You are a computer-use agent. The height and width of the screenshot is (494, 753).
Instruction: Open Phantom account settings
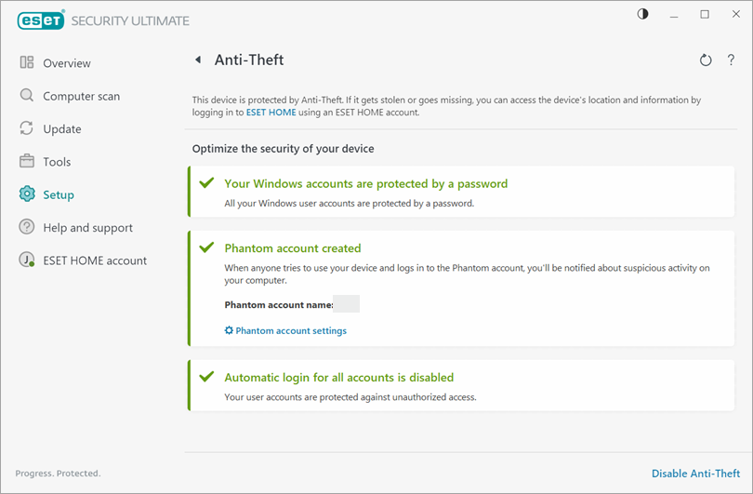coord(291,330)
